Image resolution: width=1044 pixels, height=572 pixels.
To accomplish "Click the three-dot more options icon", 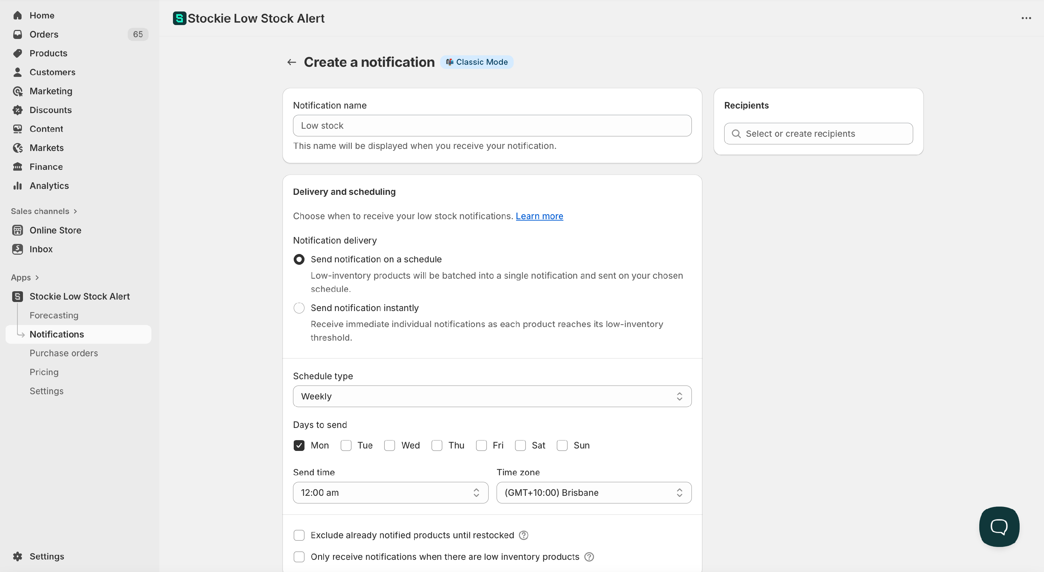I will point(1026,18).
